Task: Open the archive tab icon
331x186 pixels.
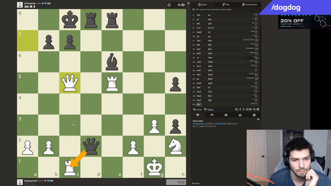Action: tap(254, 115)
